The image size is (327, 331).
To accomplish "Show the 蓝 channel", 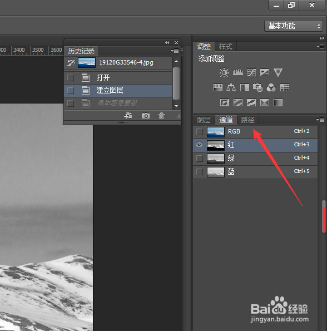I will point(199,172).
